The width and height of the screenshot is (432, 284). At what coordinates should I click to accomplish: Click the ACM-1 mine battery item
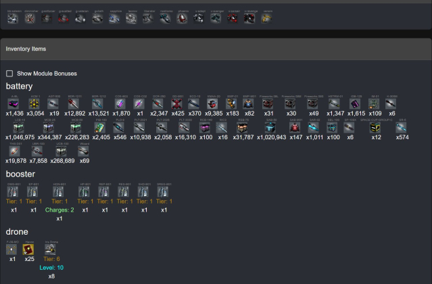34,104
